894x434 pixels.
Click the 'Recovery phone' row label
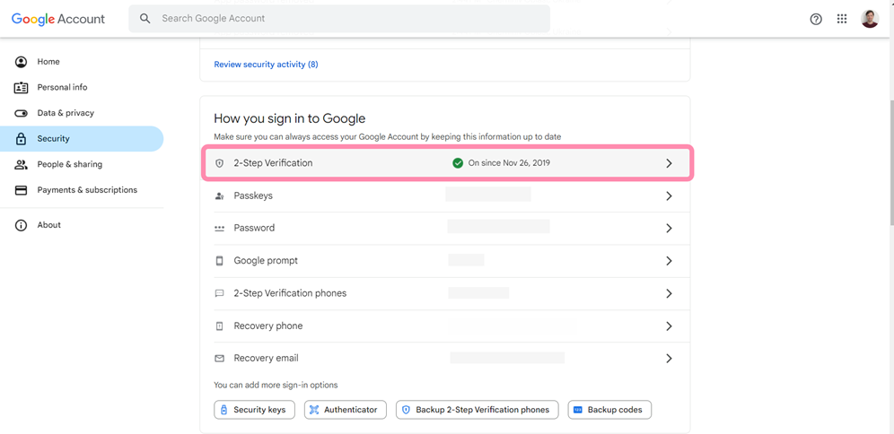click(268, 326)
